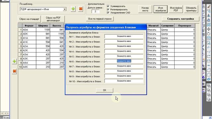Select the Extend tool
This screenshot has height=119, width=212.
point(209,52)
